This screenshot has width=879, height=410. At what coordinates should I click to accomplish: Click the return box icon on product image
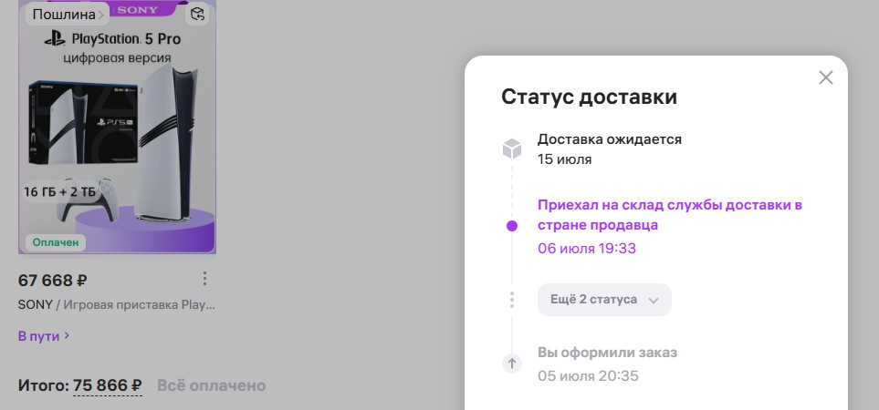197,15
